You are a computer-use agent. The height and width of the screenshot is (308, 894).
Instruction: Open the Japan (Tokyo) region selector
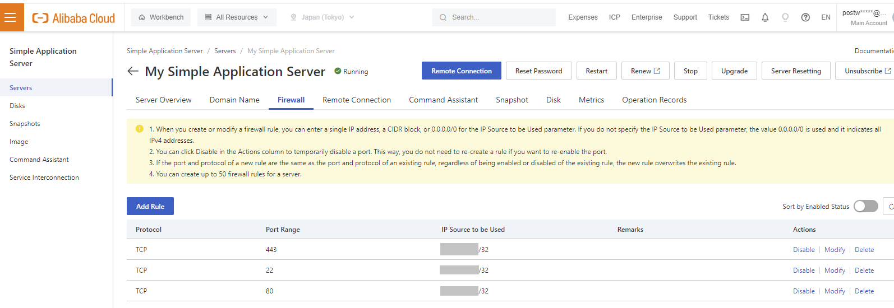pos(322,17)
